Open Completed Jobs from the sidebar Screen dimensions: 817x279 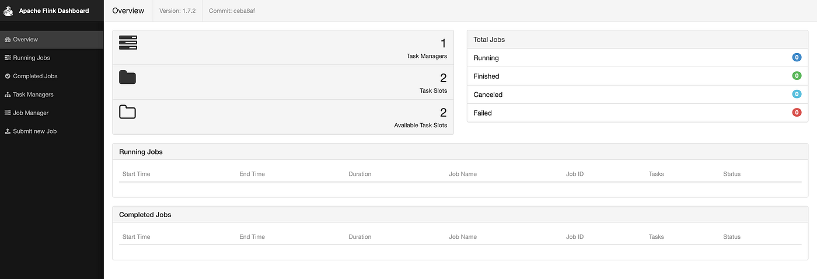pos(35,76)
